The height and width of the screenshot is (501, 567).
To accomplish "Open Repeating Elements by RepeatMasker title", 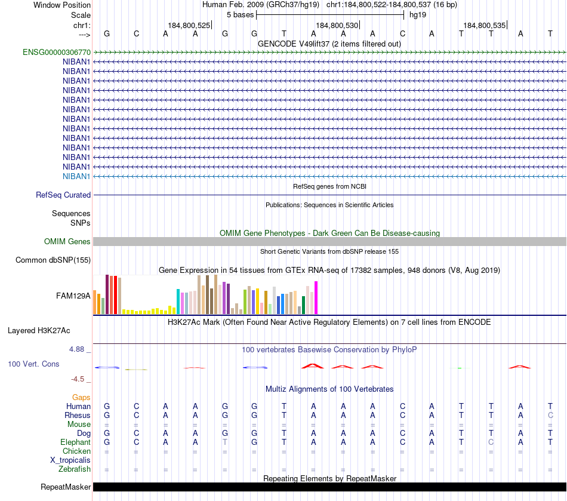I will (329, 478).
